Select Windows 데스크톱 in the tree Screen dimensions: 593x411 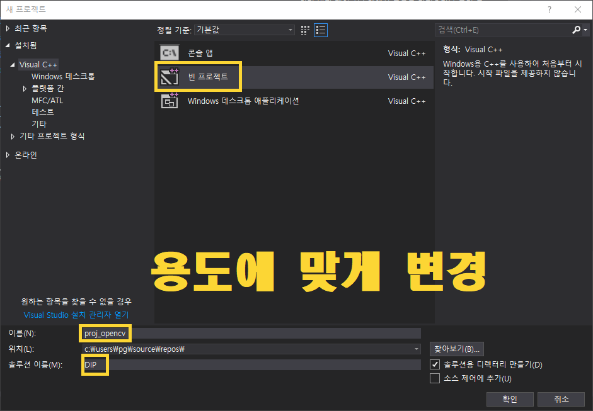[x=63, y=76]
